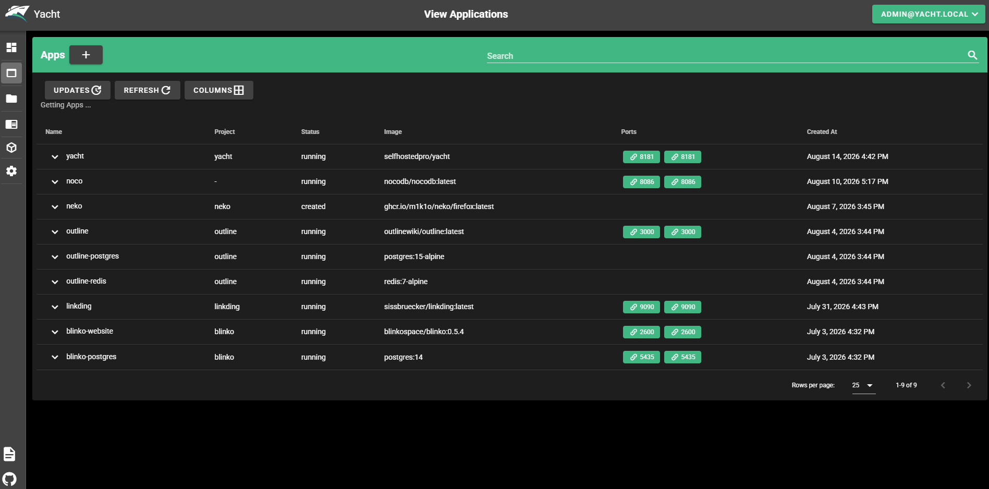This screenshot has width=989, height=489.
Task: Open the folder icon in the sidebar
Action: point(11,99)
